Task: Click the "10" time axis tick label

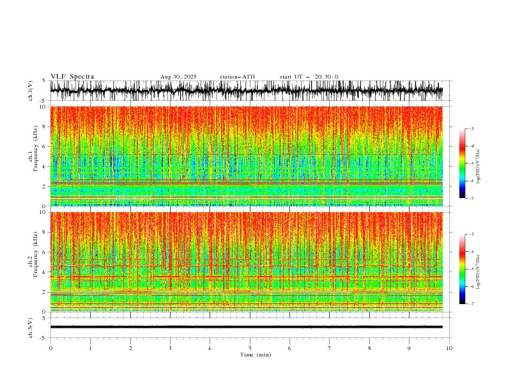Action: point(449,348)
